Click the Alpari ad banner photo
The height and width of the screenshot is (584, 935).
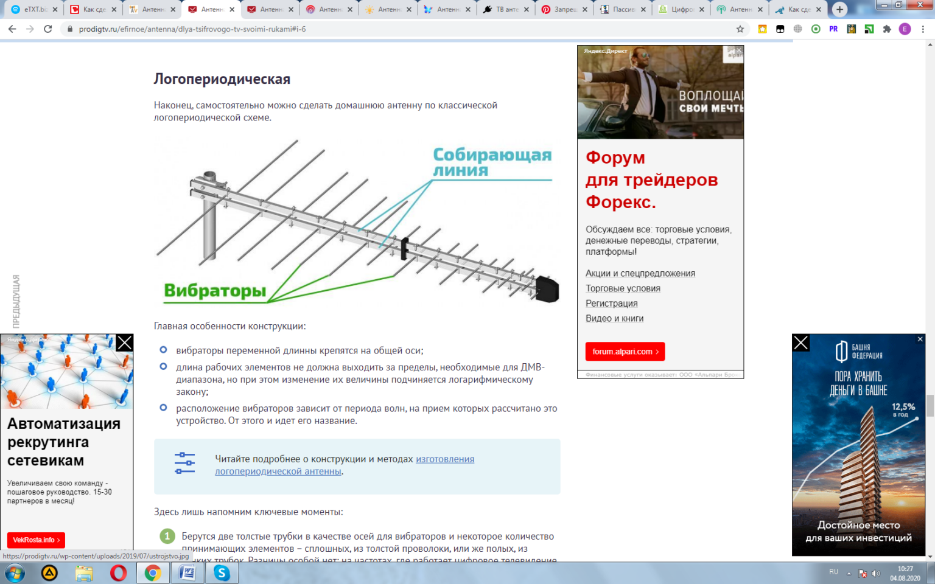pos(660,92)
